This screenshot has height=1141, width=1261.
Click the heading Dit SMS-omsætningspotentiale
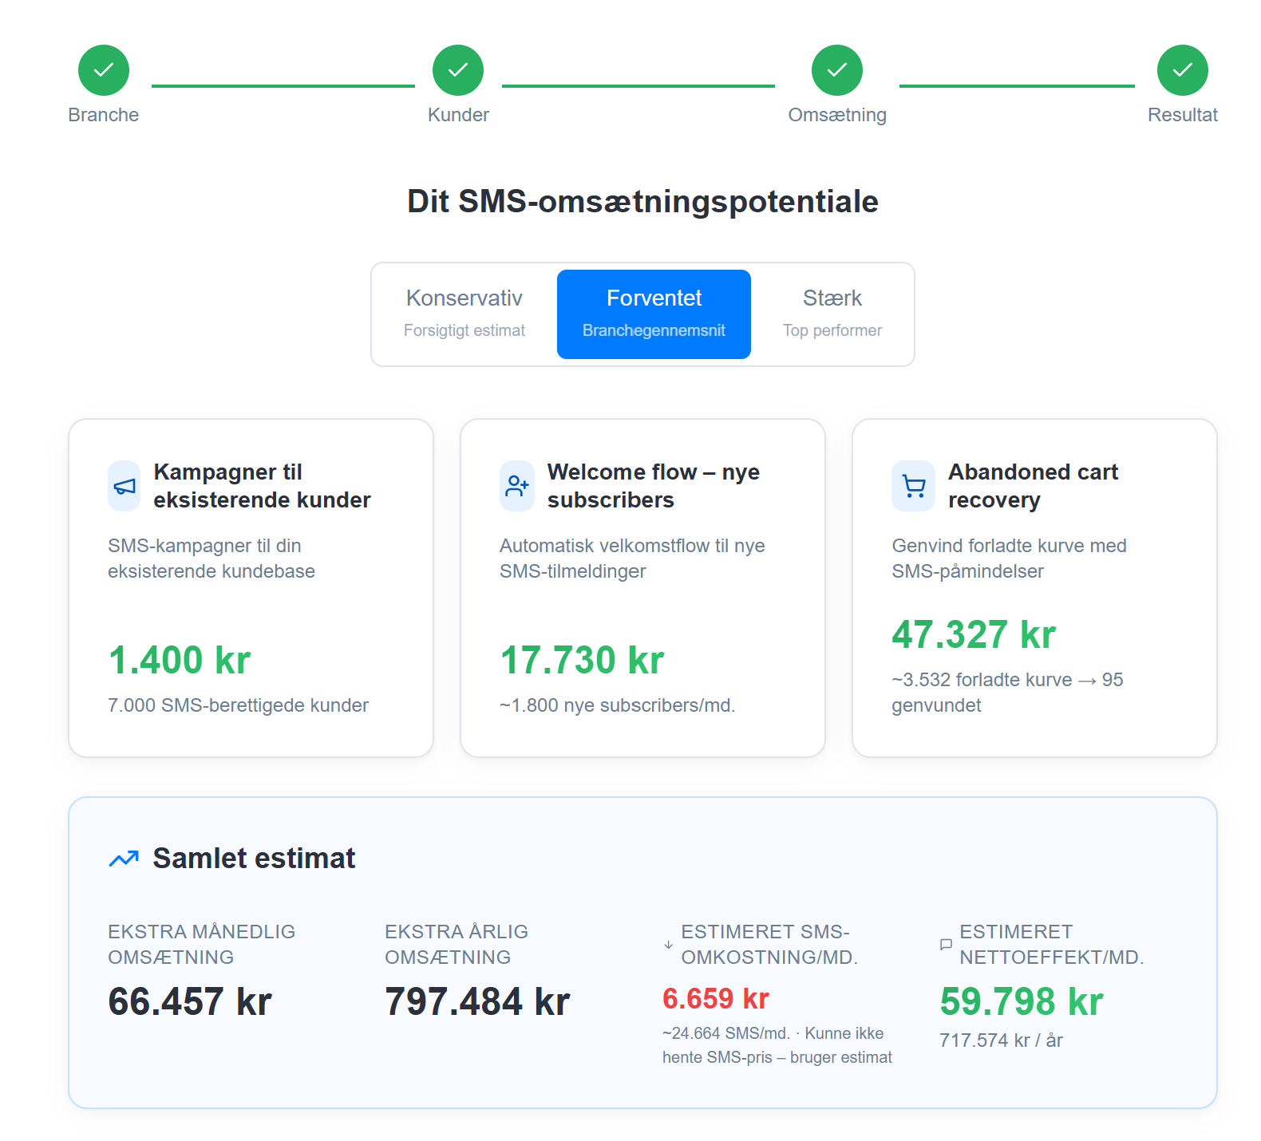click(x=642, y=202)
